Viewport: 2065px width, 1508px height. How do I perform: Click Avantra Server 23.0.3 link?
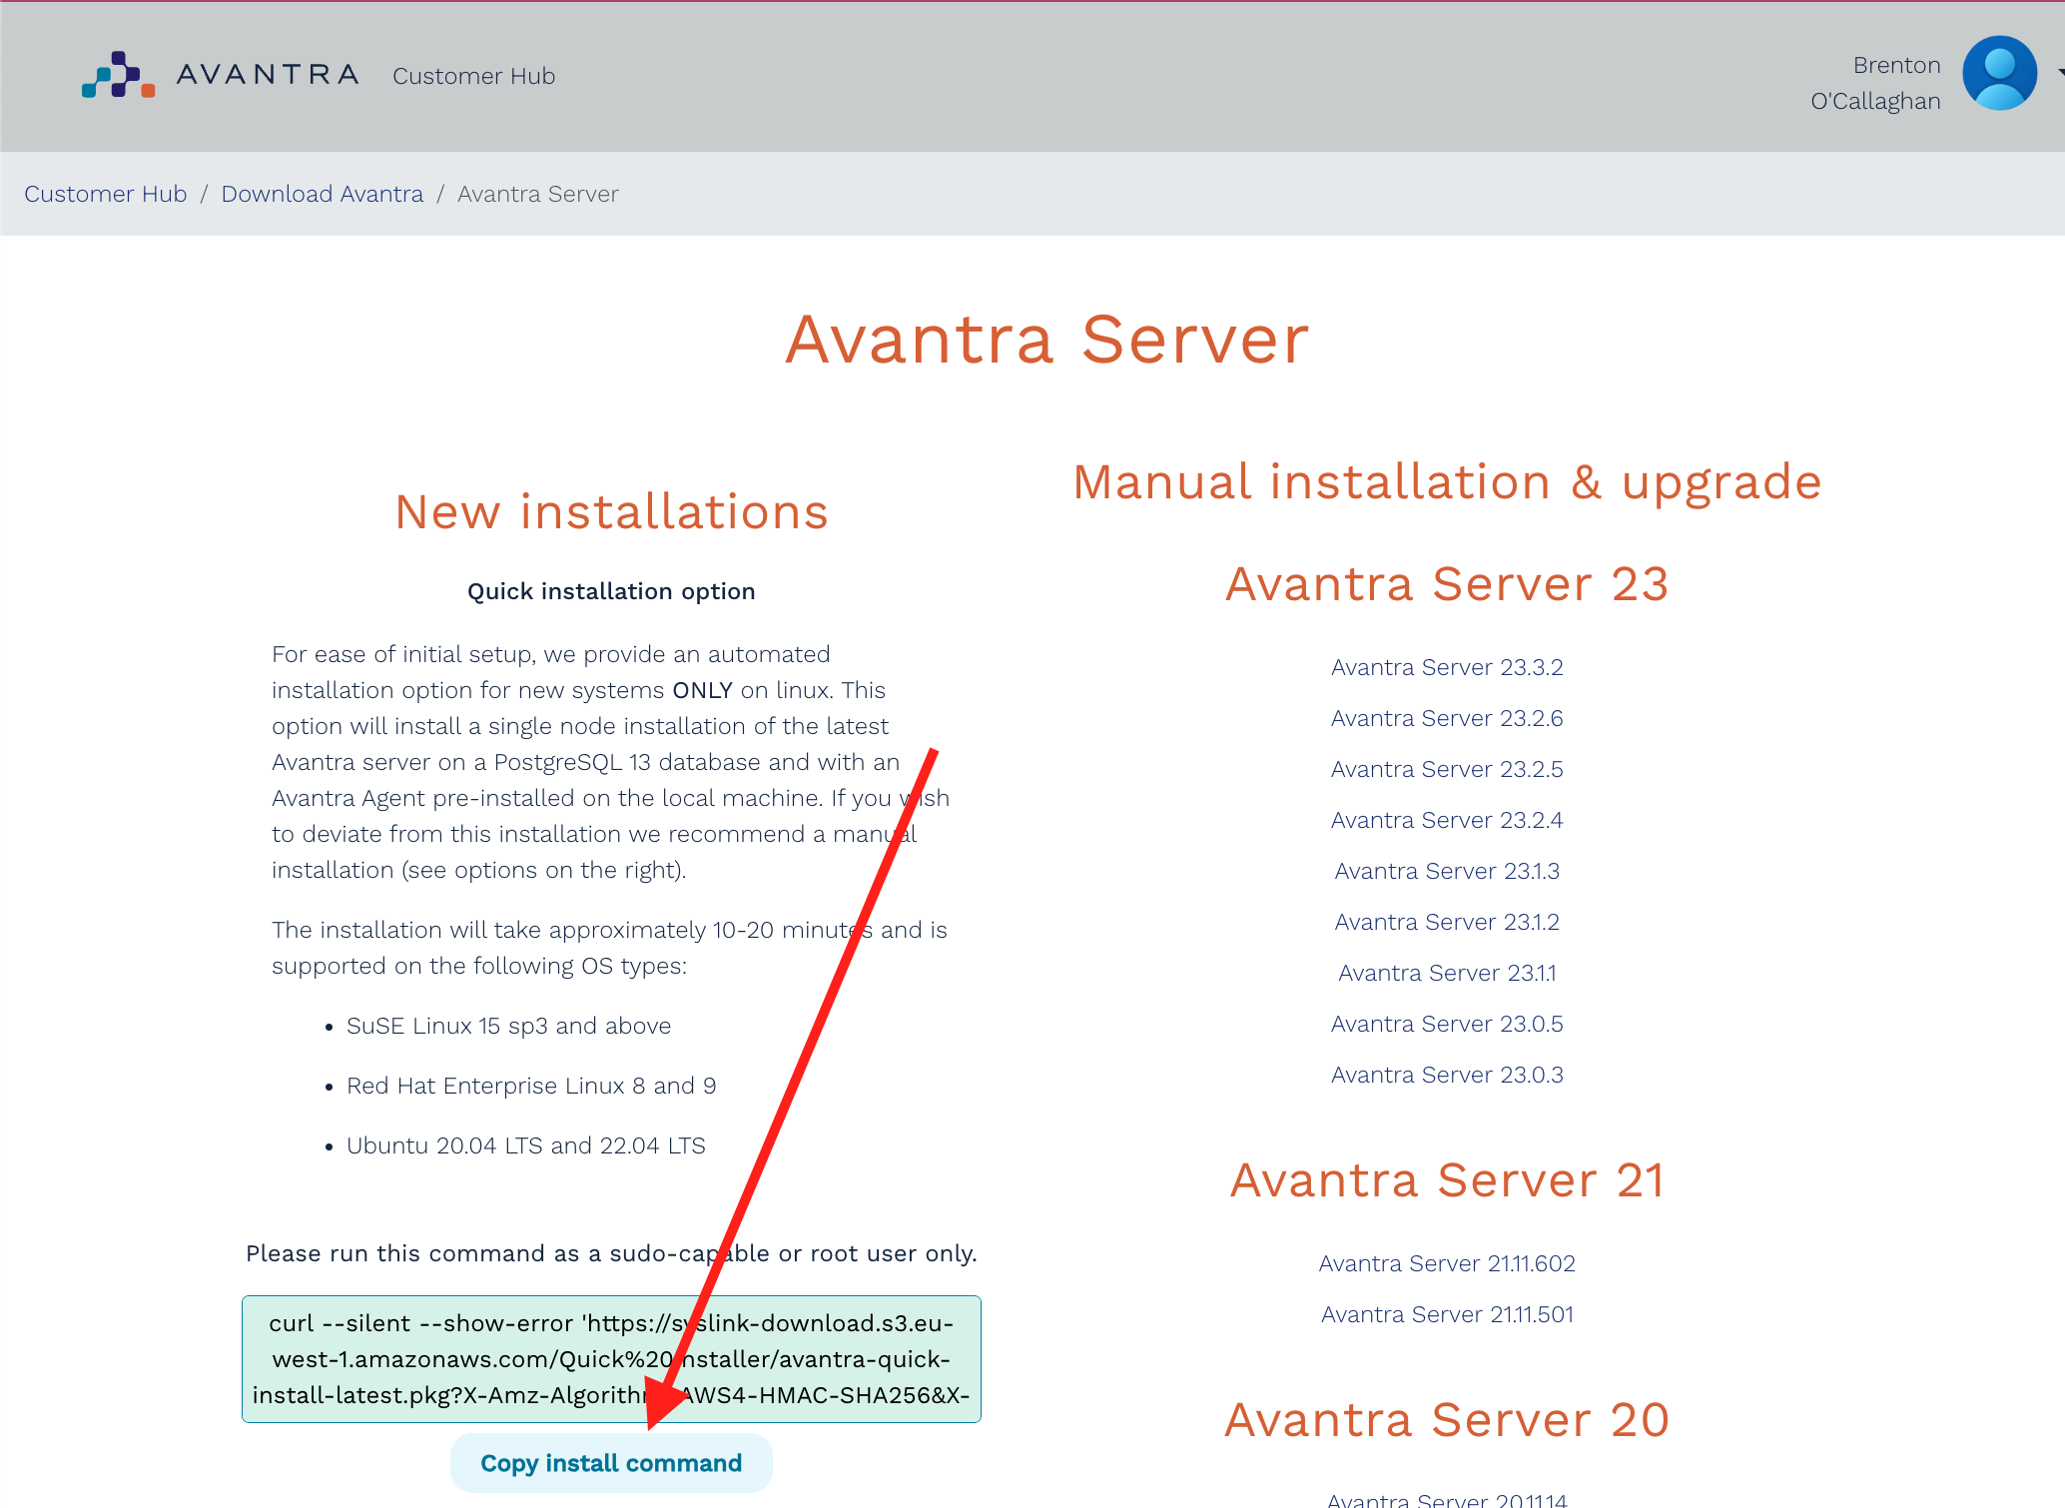[1447, 1074]
